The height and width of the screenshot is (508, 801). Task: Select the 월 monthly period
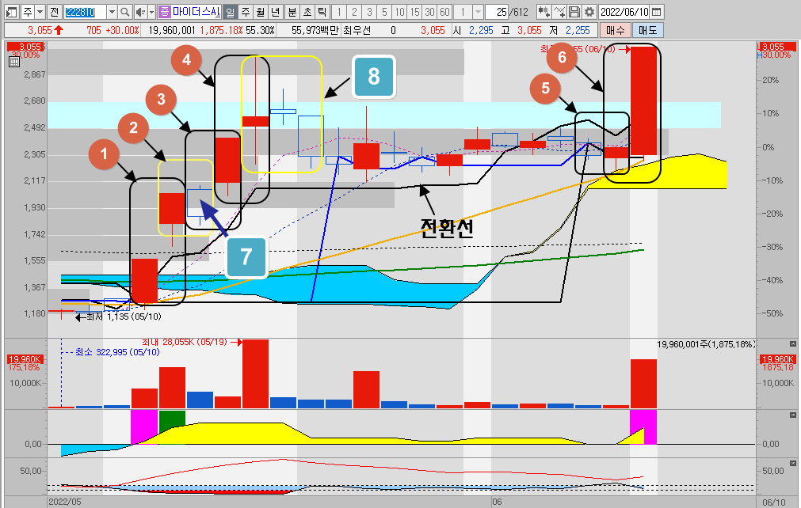click(261, 12)
